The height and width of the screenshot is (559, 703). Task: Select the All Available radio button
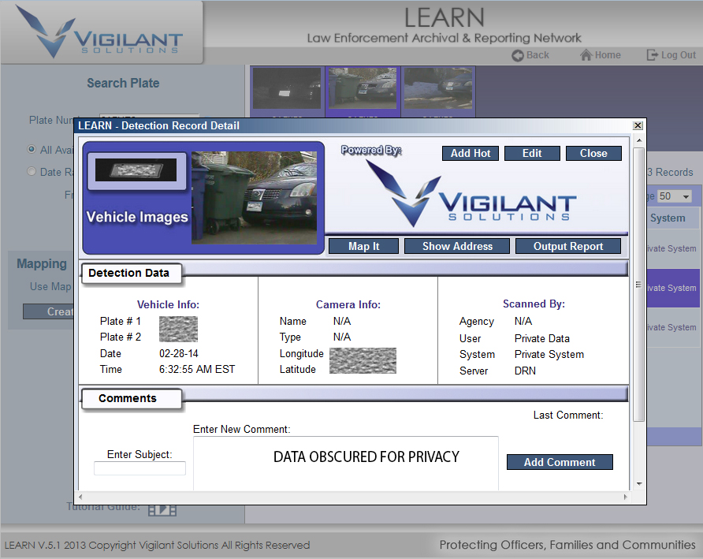(32, 149)
